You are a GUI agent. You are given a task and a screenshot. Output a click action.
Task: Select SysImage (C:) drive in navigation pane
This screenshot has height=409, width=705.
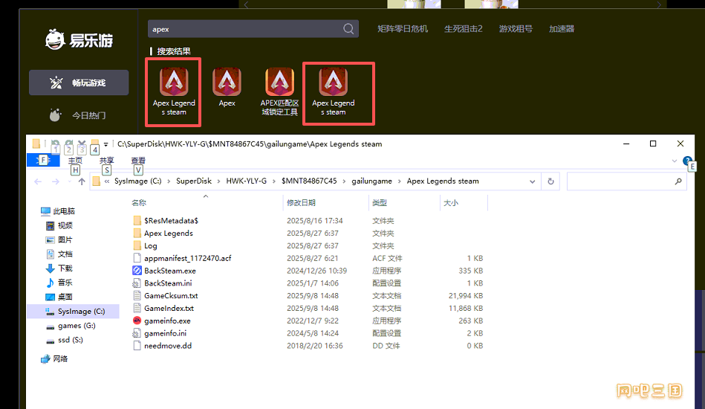[81, 312]
